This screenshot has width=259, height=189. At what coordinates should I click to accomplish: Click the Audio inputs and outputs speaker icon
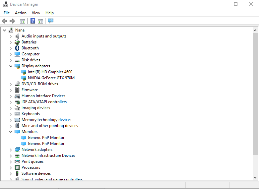pyautogui.click(x=17, y=36)
